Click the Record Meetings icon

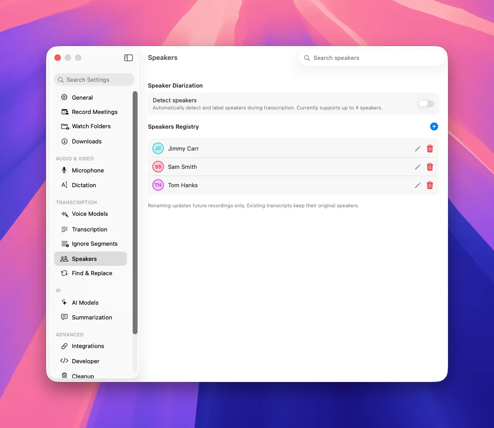click(65, 112)
